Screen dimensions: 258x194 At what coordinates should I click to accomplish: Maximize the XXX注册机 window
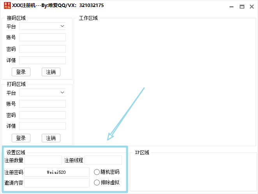coord(242,7)
